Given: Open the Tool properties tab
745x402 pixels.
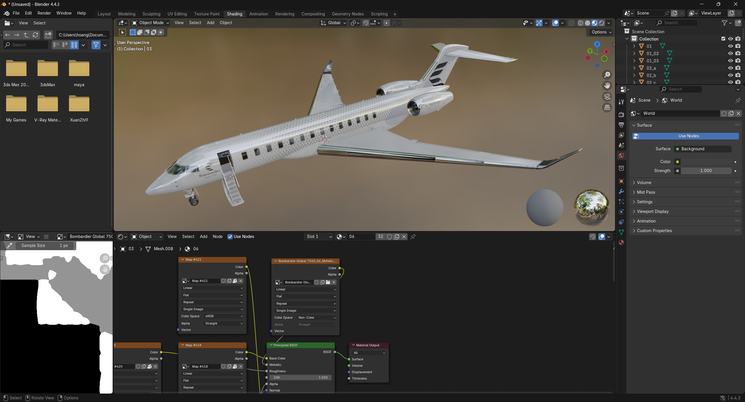Looking at the screenshot, I should [x=621, y=102].
